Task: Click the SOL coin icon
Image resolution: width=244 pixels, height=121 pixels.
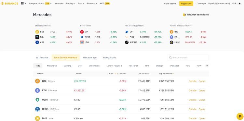Action: click(x=37, y=37)
